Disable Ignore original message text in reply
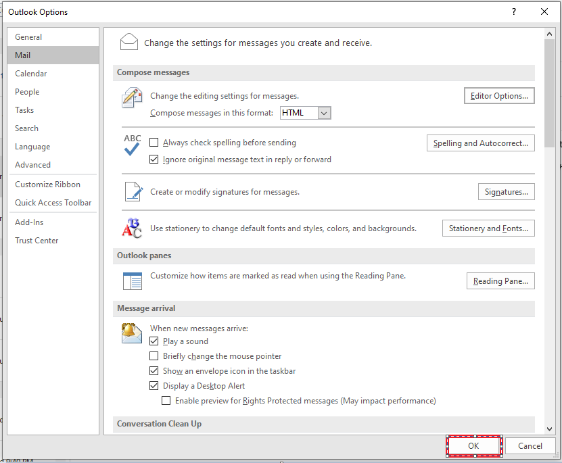This screenshot has width=562, height=463. [154, 159]
